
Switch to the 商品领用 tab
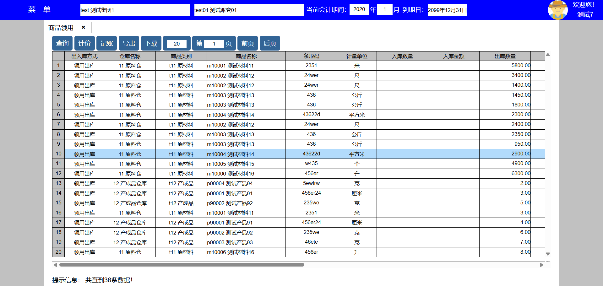point(61,28)
